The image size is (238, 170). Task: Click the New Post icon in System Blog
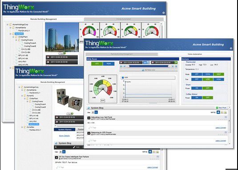tap(217, 108)
